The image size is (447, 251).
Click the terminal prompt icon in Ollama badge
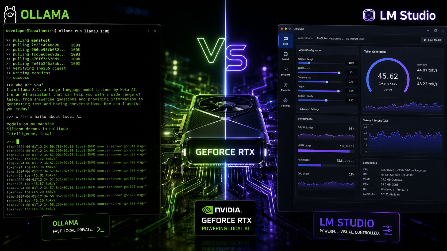[100, 229]
